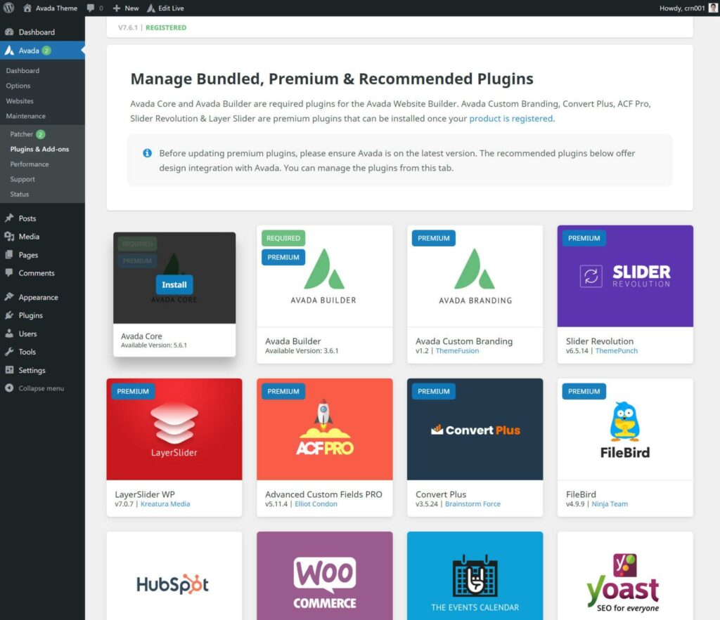Click the FileBird bird mascot logo
The image size is (720, 620).
tap(624, 421)
